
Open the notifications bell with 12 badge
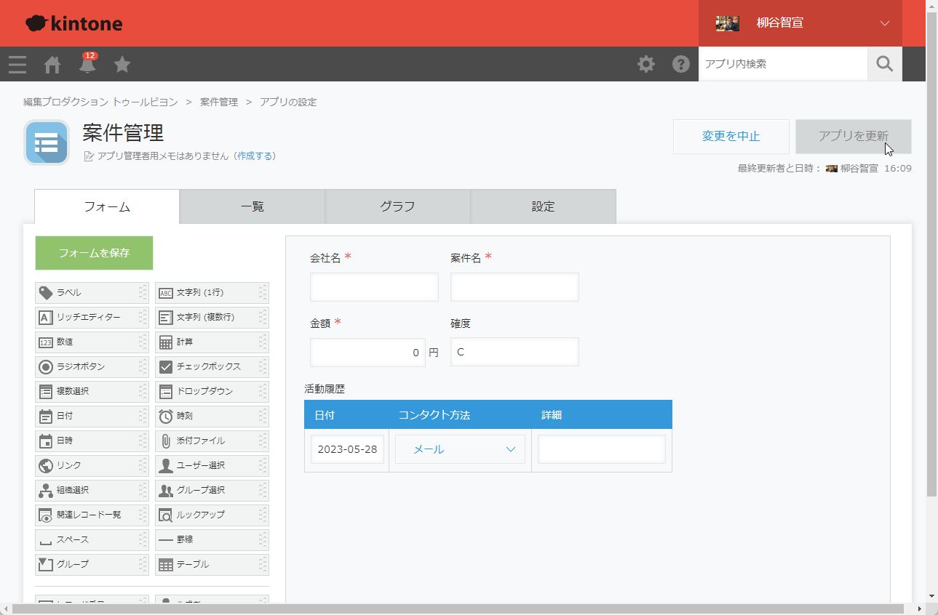[x=87, y=65]
